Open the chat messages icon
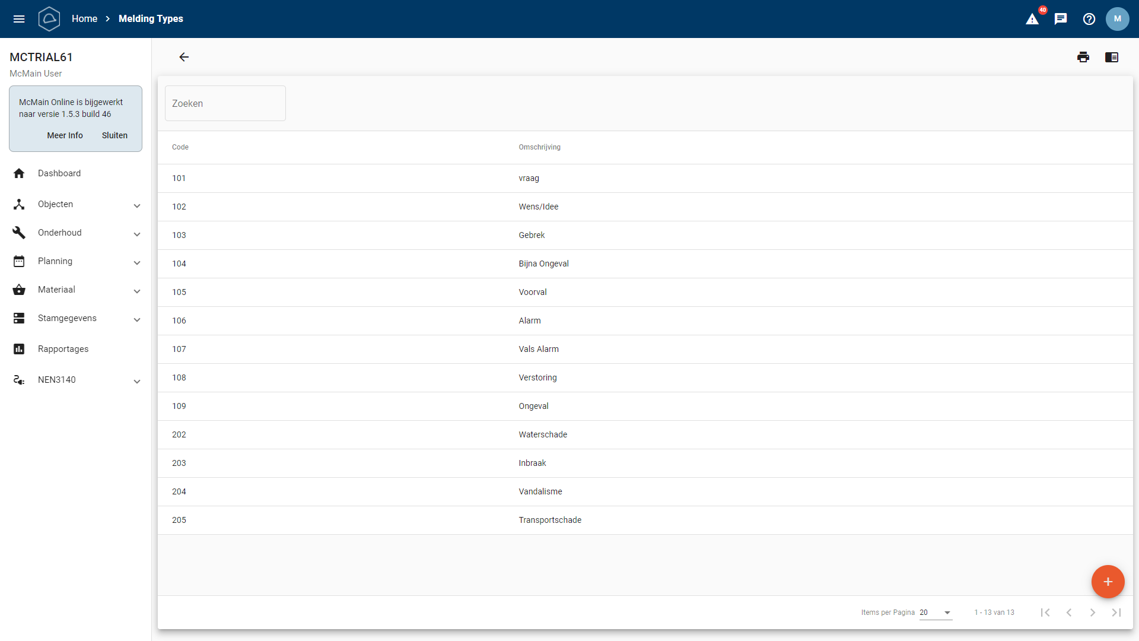This screenshot has height=641, width=1139. click(x=1061, y=19)
